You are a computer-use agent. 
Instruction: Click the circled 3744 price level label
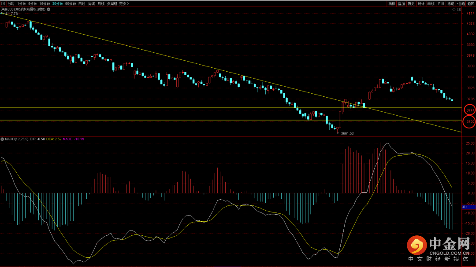pos(470,110)
